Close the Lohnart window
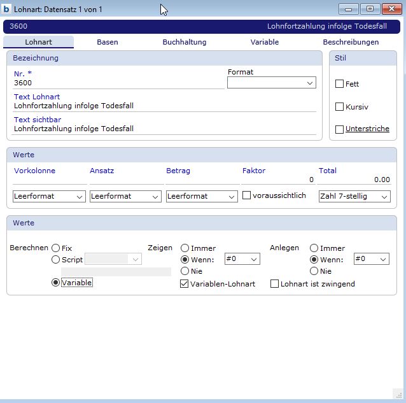The width and height of the screenshot is (406, 403). [391, 9]
